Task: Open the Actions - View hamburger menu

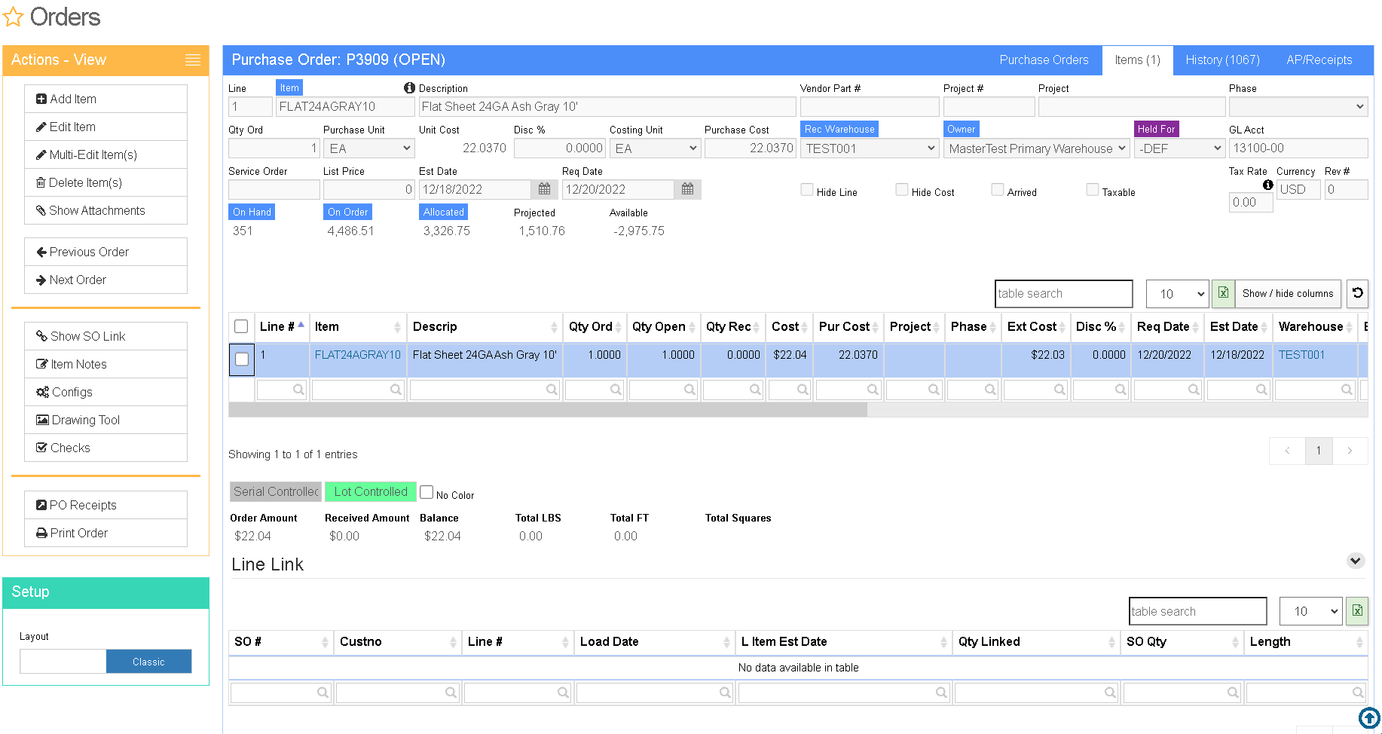Action: (193, 60)
